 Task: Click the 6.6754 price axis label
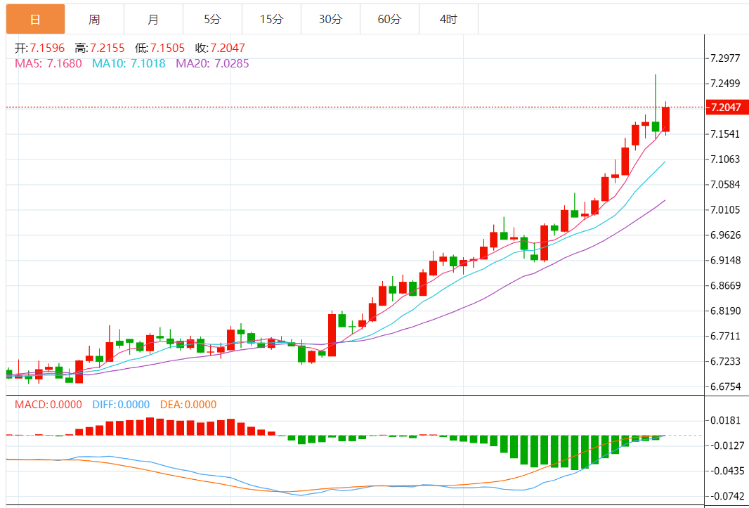(726, 386)
